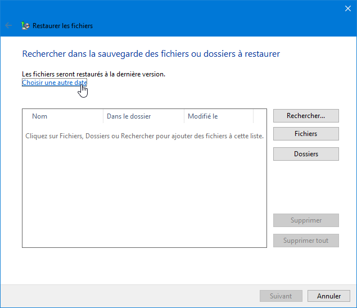Sort by Dans le dossier column header
Screen dimensions: 357x308
[x=143, y=116]
